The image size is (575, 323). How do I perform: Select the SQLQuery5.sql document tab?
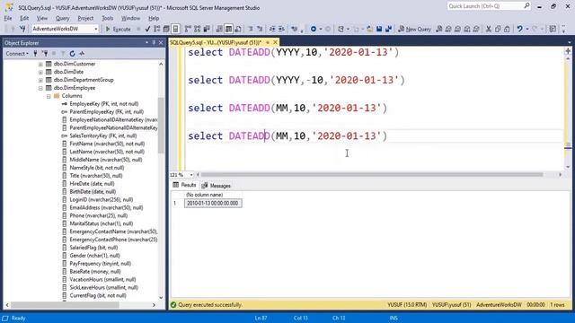click(216, 42)
